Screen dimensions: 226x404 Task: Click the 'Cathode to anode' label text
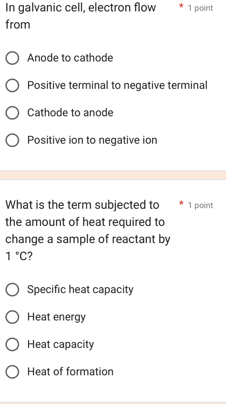click(70, 113)
